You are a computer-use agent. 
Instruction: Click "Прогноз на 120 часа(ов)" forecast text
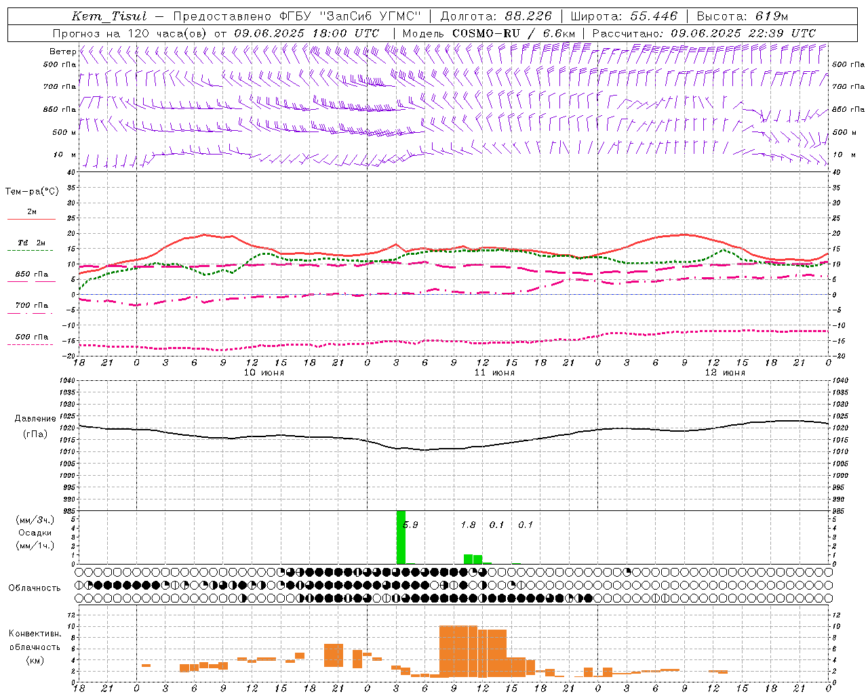tap(131, 33)
